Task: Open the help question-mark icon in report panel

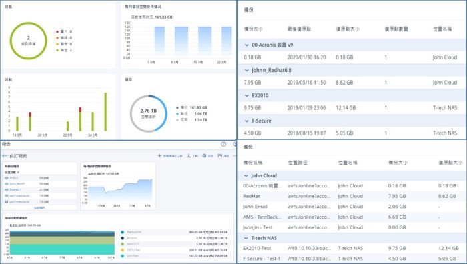Action: [x=223, y=144]
